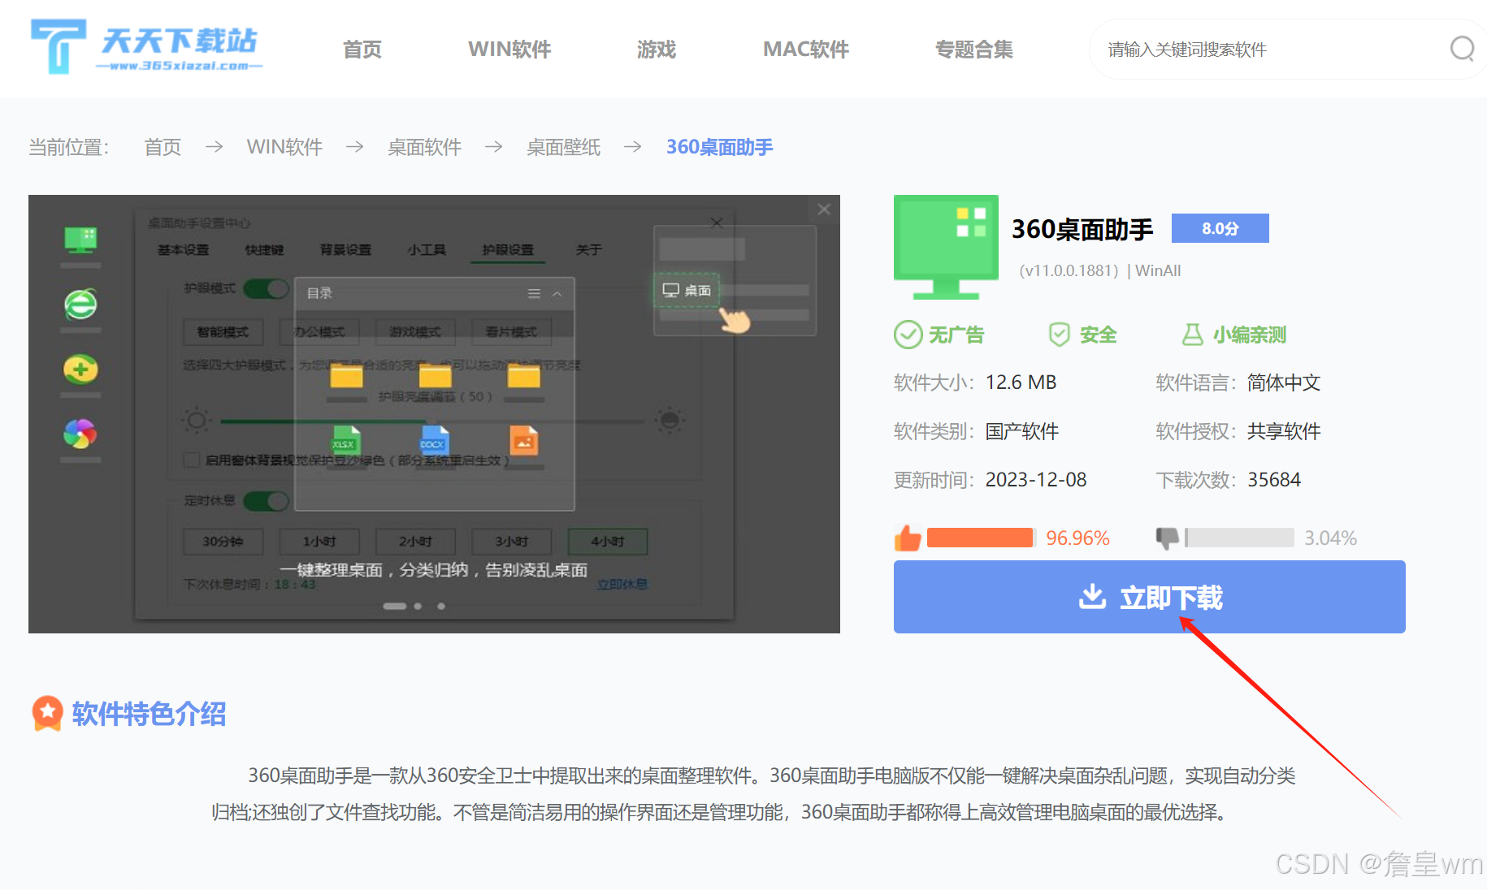1487x890 pixels.
Task: Click the 软件特色介绍 star badge icon
Action: coord(47,713)
